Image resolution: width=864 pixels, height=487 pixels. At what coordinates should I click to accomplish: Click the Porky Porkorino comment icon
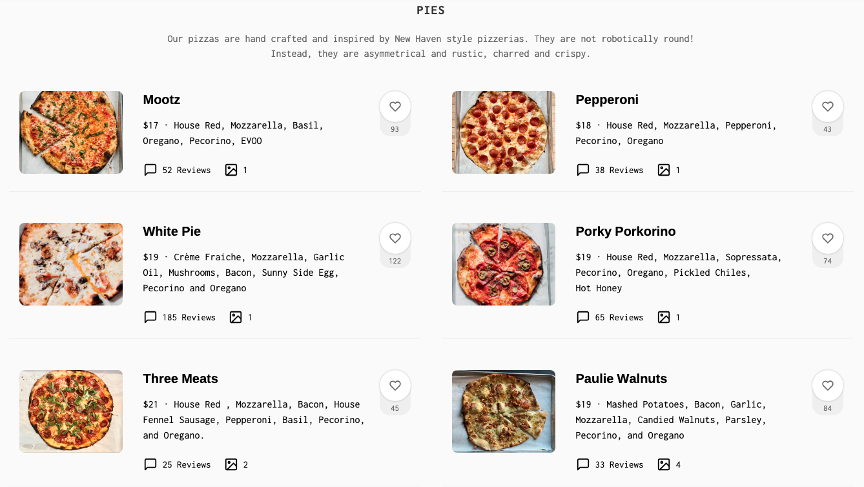pyautogui.click(x=583, y=317)
